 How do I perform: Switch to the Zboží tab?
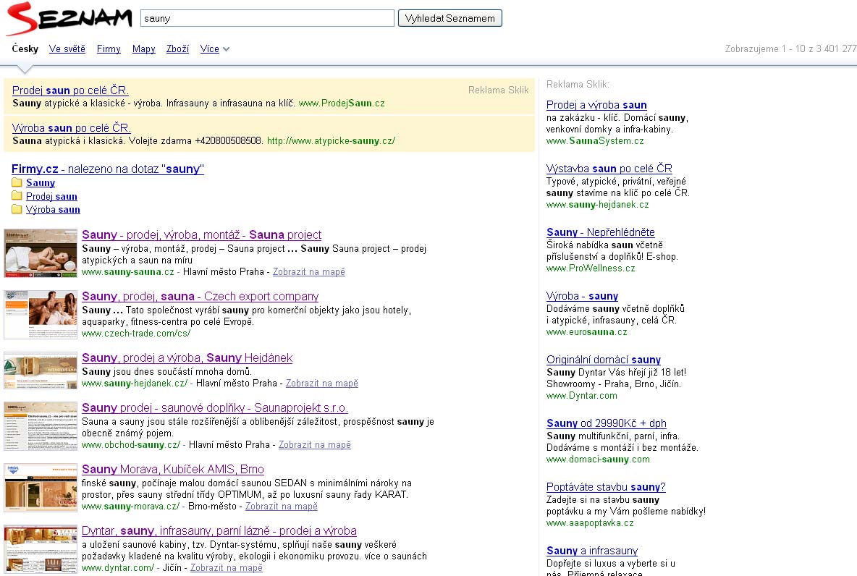(x=177, y=49)
